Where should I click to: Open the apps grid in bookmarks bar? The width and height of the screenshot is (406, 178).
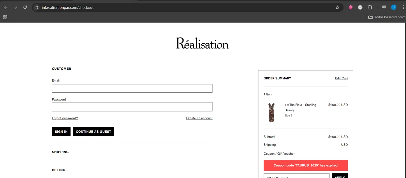point(5,17)
